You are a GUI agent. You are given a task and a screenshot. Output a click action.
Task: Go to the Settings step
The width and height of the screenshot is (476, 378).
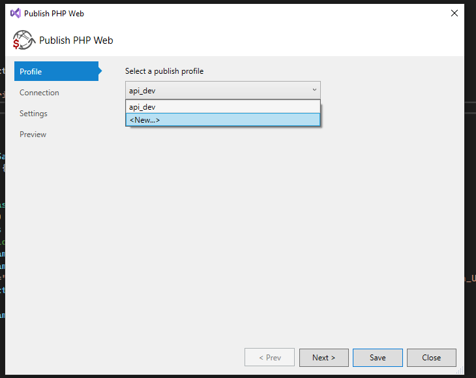(x=33, y=114)
